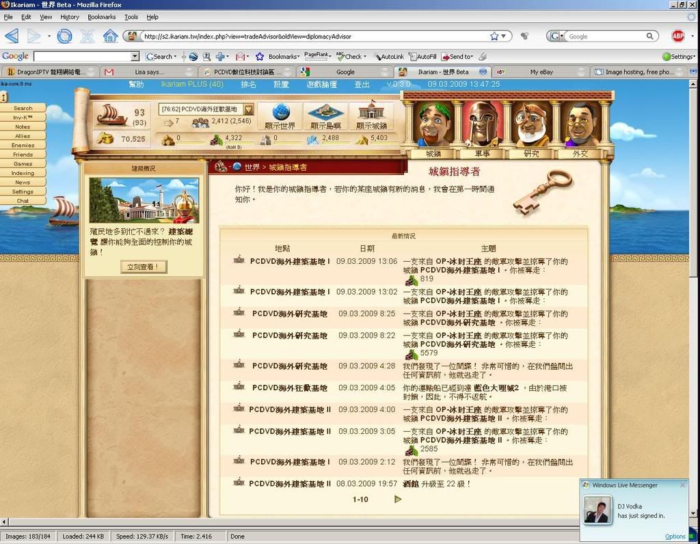Bookmark page with star in address bar
This screenshot has height=544, width=700.
(x=494, y=36)
